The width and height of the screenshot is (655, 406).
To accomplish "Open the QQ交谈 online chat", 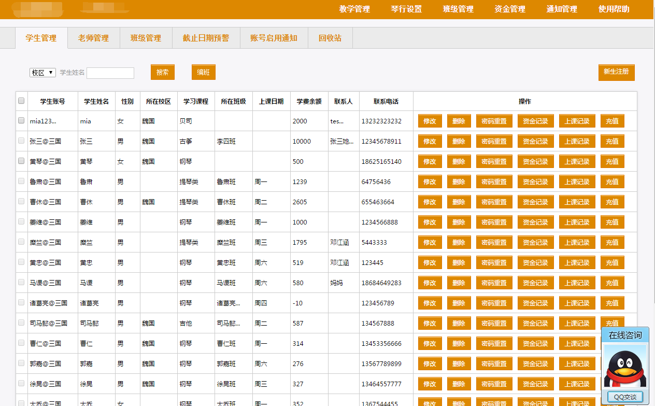I will tap(625, 396).
